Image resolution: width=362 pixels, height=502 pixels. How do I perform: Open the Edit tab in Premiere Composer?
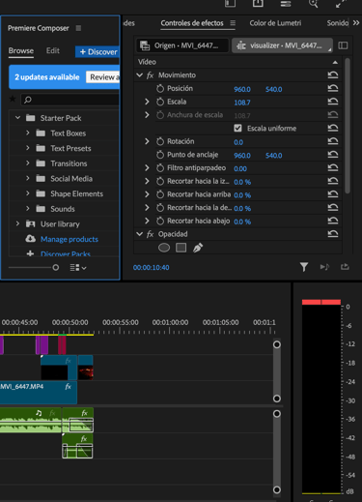(53, 50)
